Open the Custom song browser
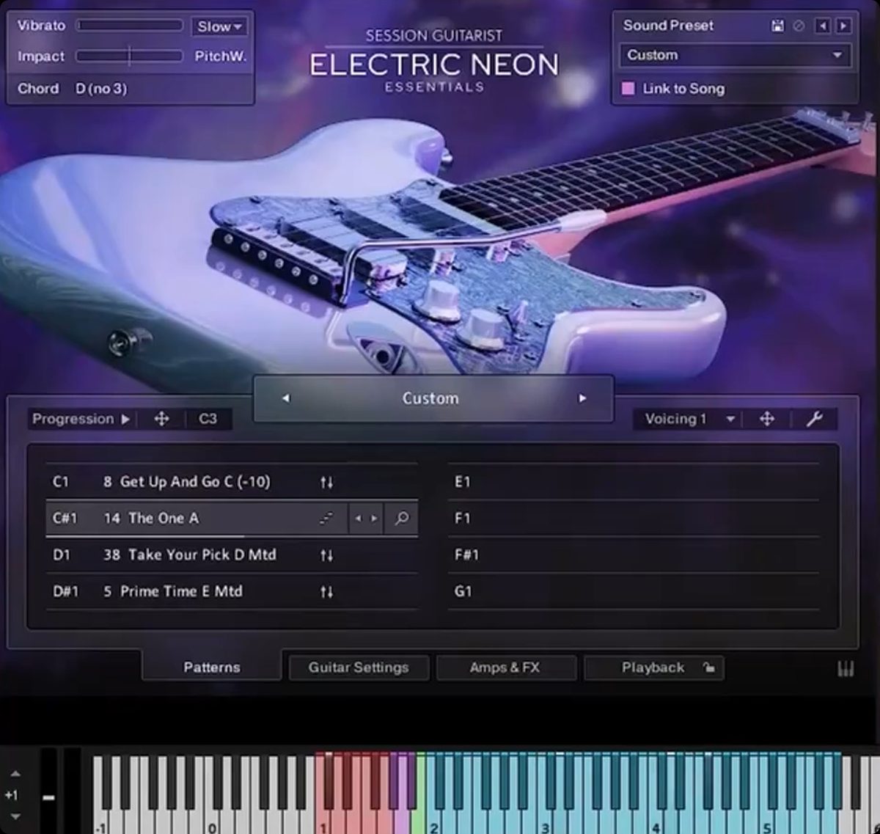Viewport: 880px width, 834px height. 430,398
